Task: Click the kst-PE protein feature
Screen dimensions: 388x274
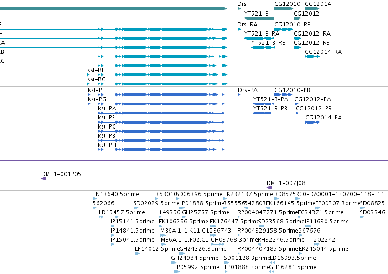Action: click(x=156, y=95)
